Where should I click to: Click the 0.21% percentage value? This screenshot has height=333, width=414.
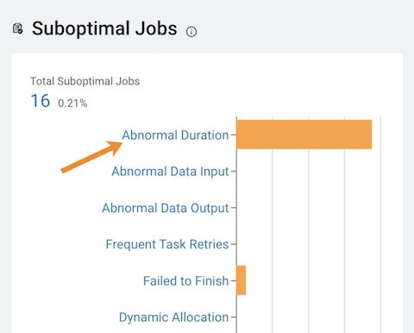click(x=72, y=104)
